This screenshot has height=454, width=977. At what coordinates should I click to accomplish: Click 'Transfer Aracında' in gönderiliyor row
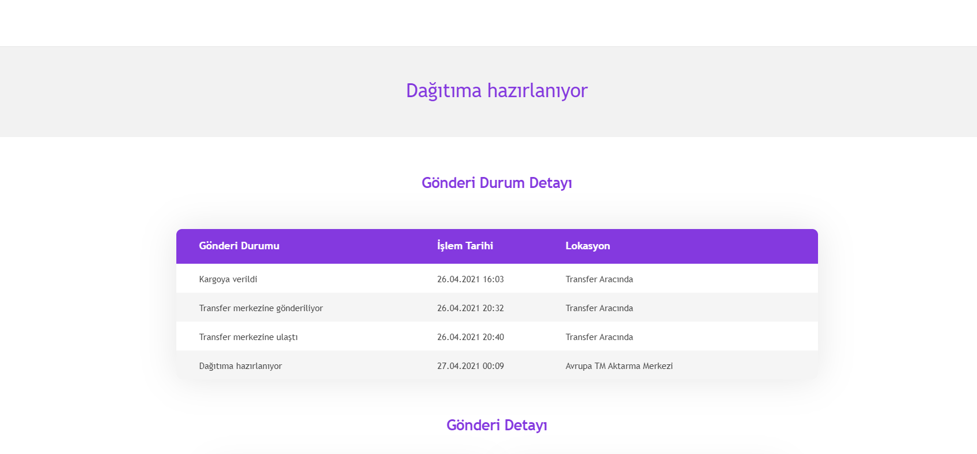599,308
